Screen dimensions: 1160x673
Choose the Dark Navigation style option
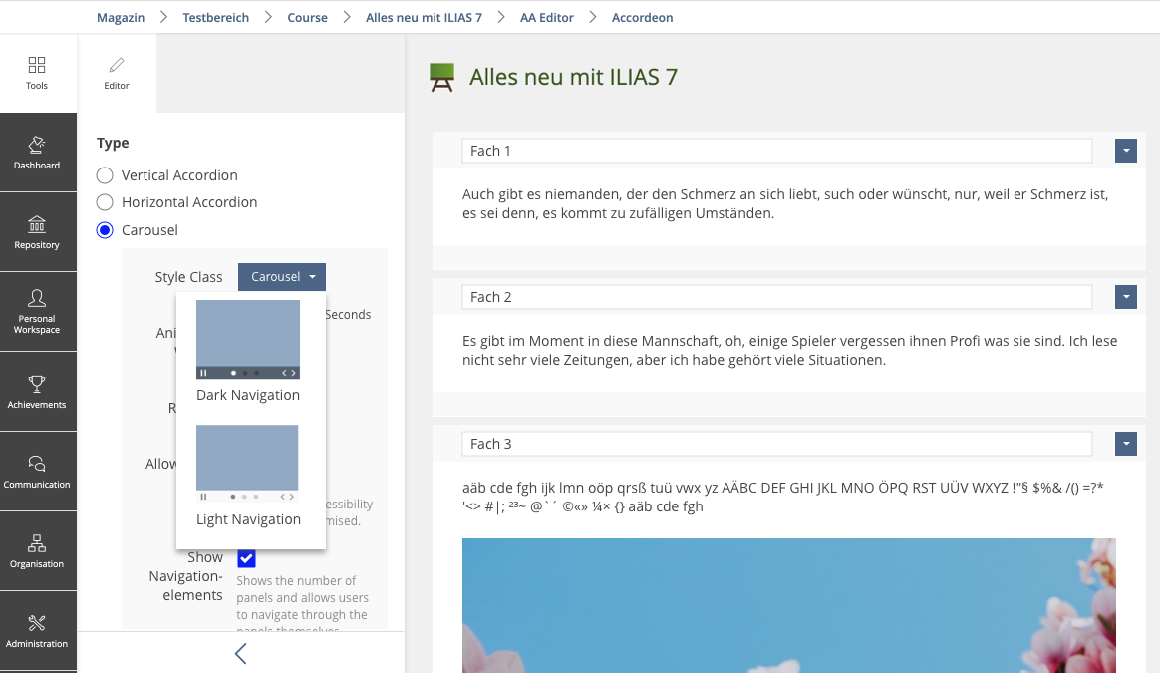click(248, 351)
